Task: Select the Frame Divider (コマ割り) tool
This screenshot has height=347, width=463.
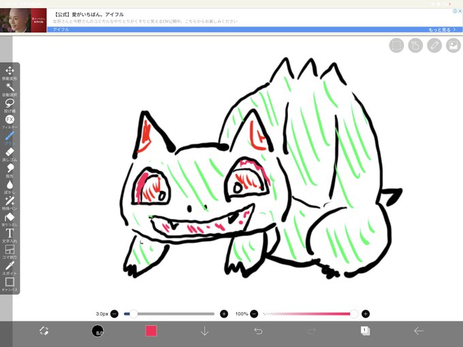Action: [10, 252]
